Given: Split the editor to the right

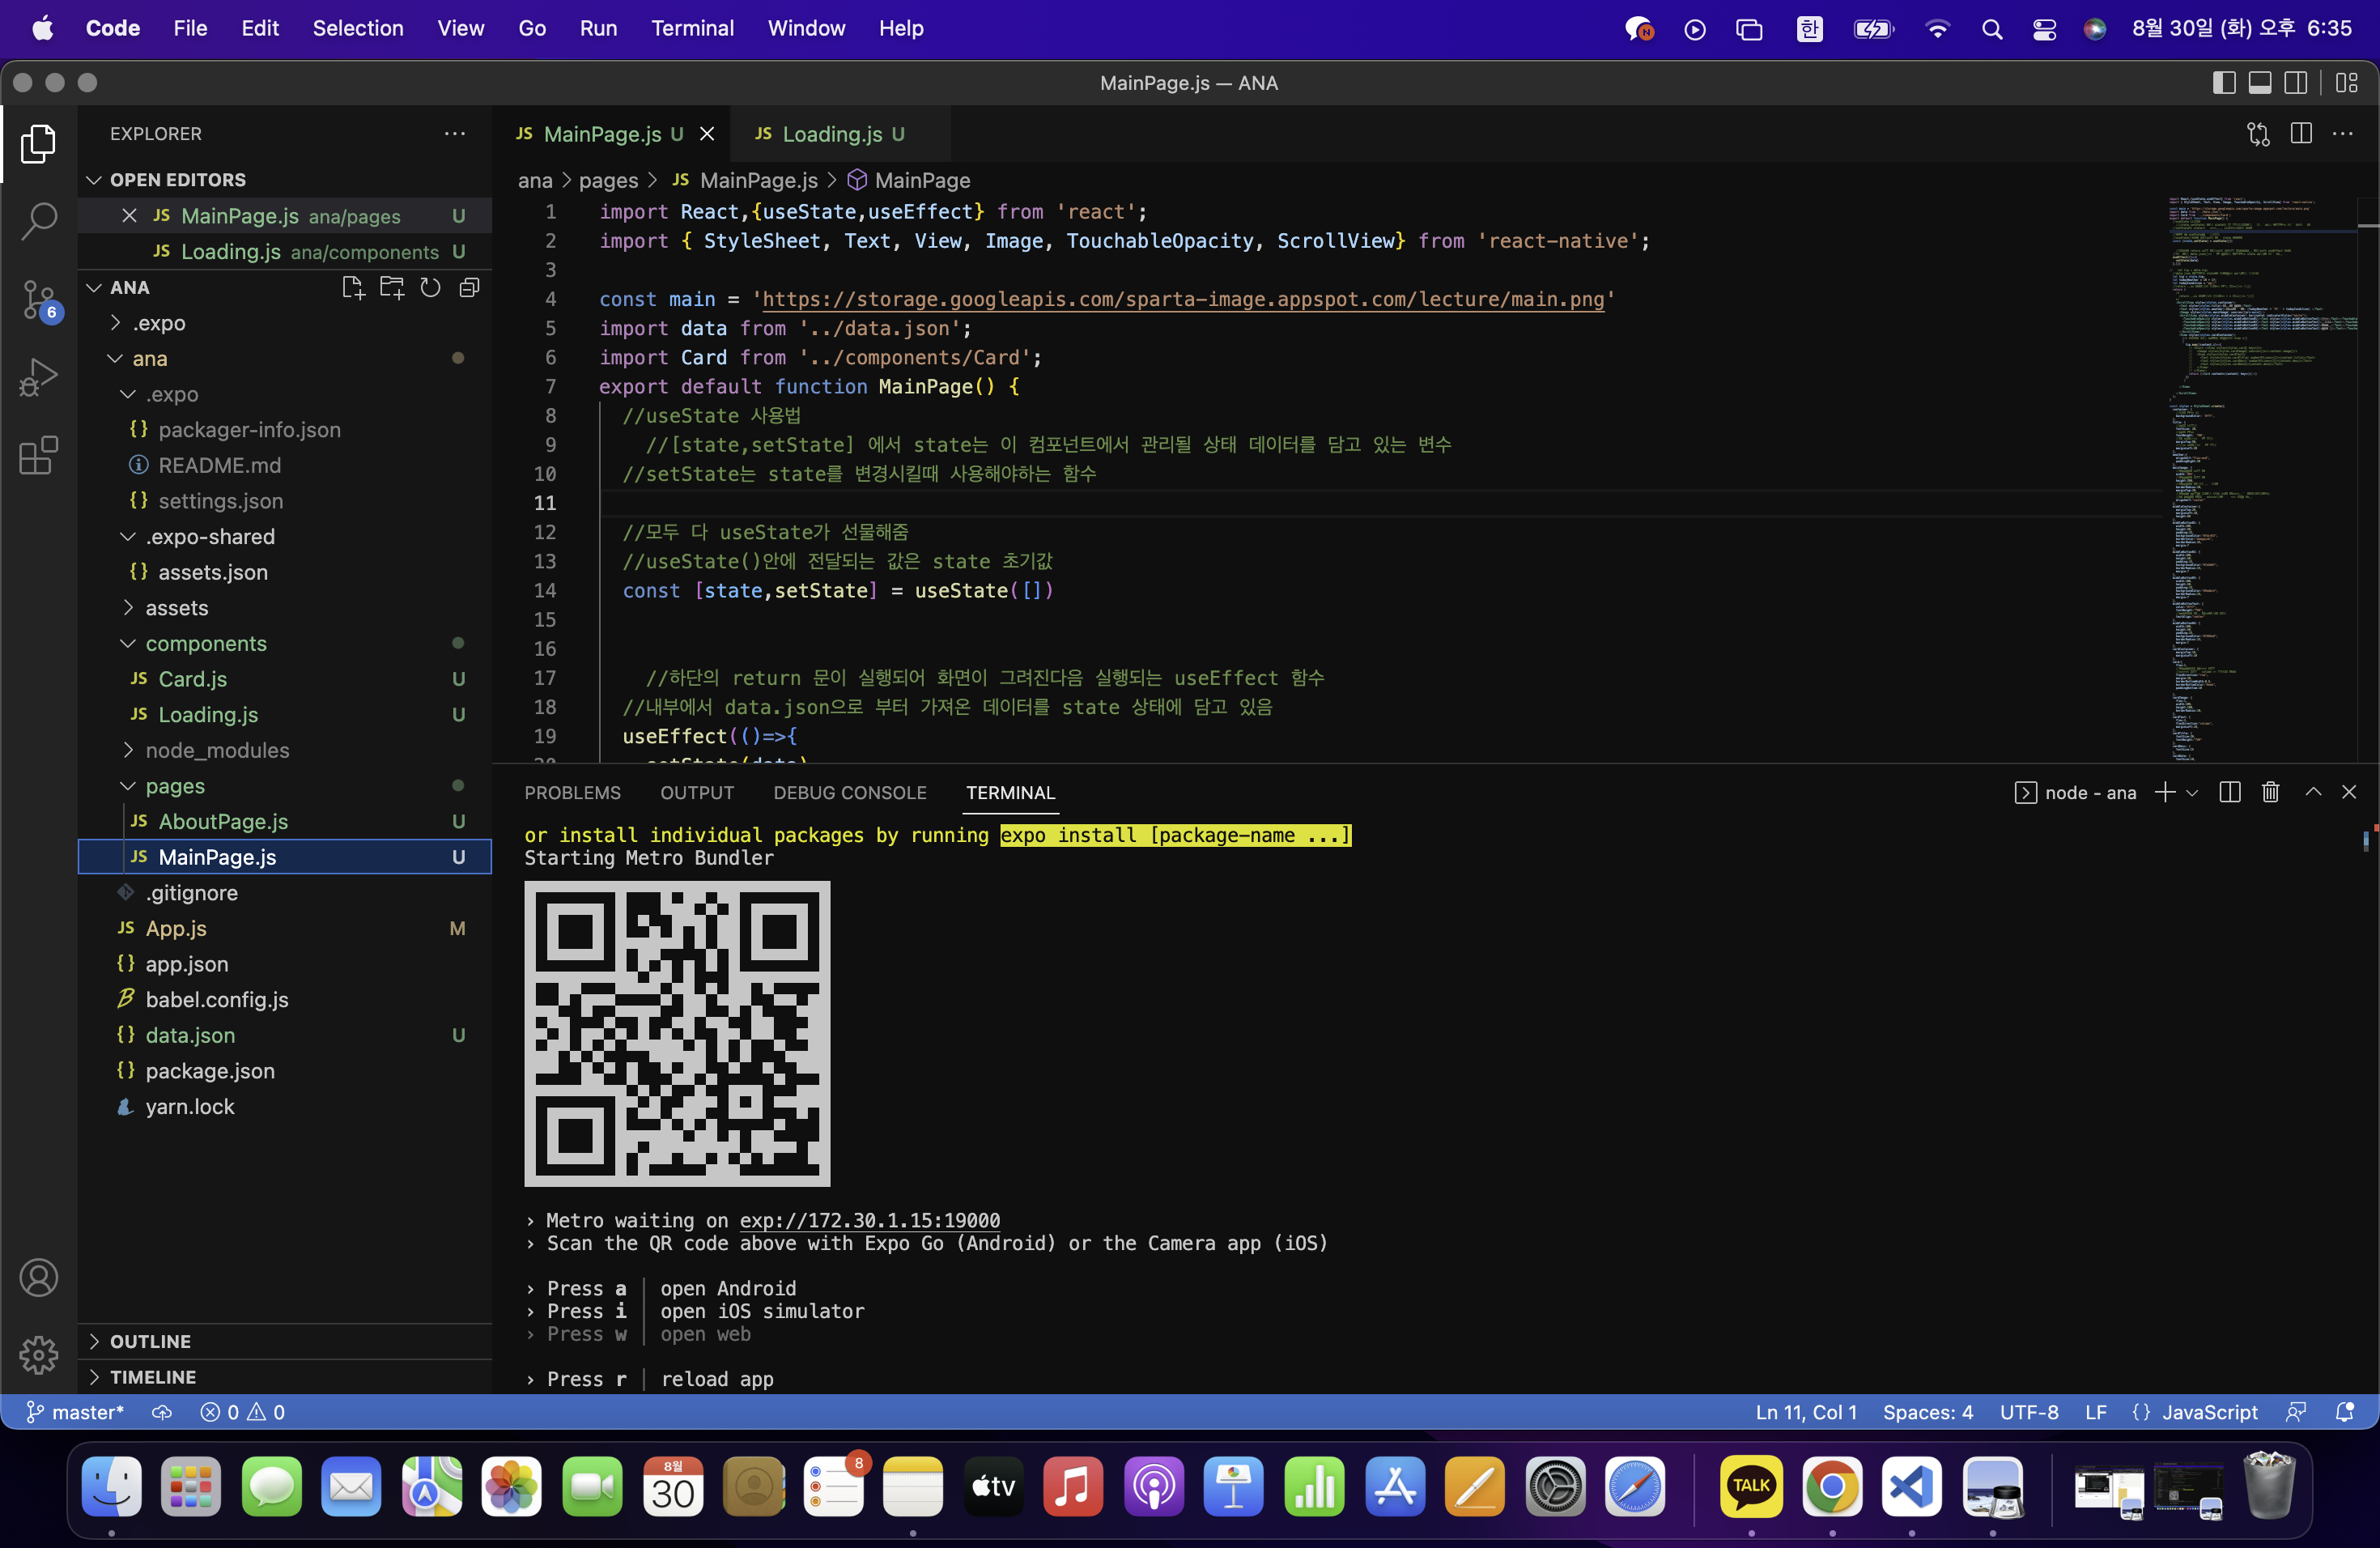Looking at the screenshot, I should pos(2301,134).
